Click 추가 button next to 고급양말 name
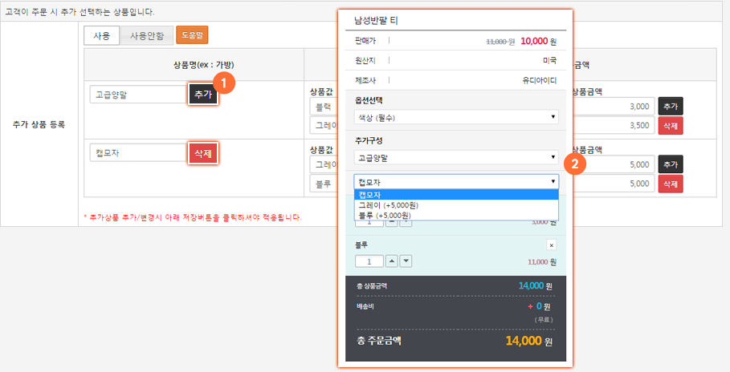The width and height of the screenshot is (730, 372). coord(203,95)
